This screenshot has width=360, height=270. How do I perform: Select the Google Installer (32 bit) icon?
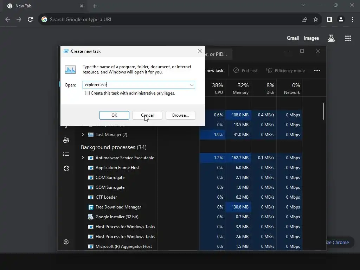pos(91,217)
